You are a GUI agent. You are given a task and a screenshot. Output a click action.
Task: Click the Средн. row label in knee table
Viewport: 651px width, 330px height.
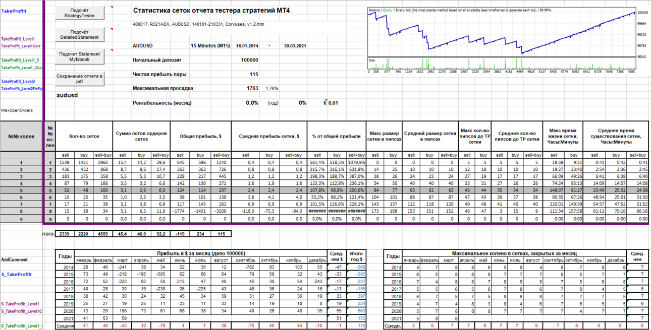point(394,326)
